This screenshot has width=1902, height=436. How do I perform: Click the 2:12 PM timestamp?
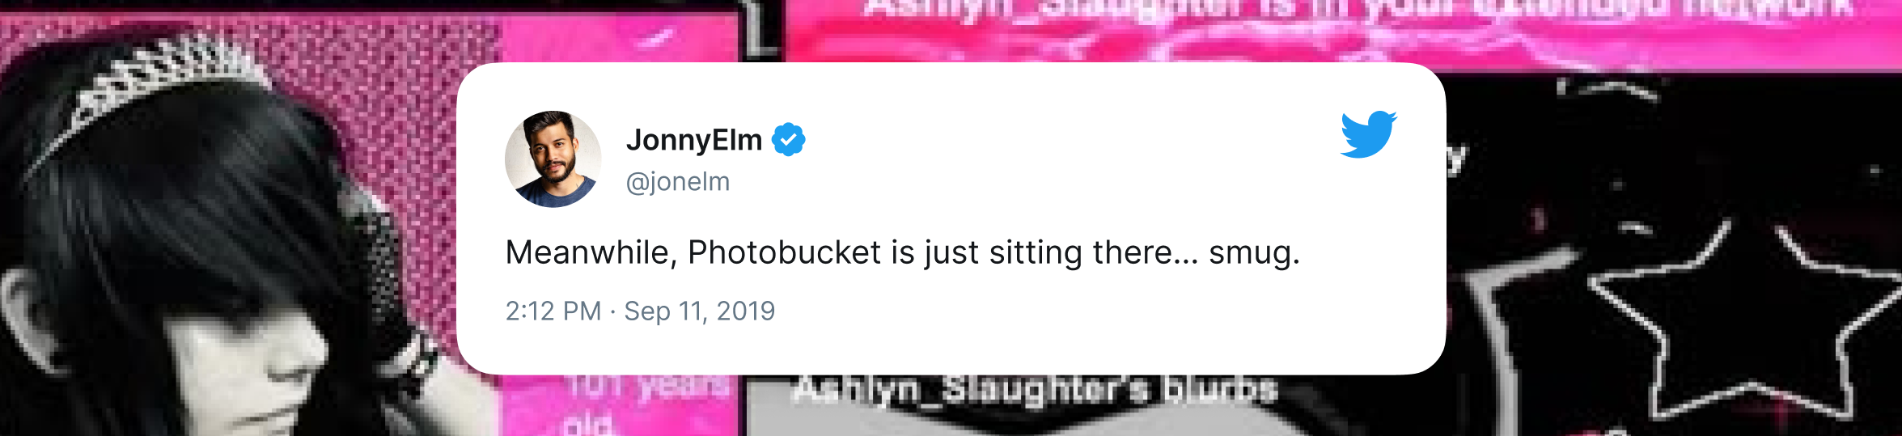pyautogui.click(x=553, y=311)
